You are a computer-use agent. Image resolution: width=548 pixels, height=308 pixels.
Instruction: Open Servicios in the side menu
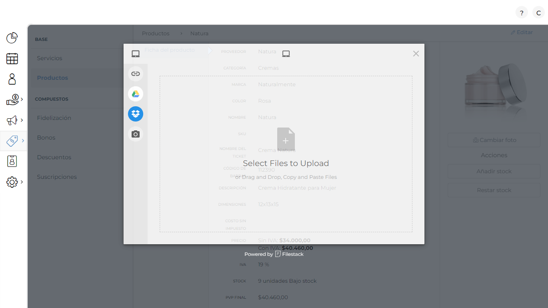(50, 58)
